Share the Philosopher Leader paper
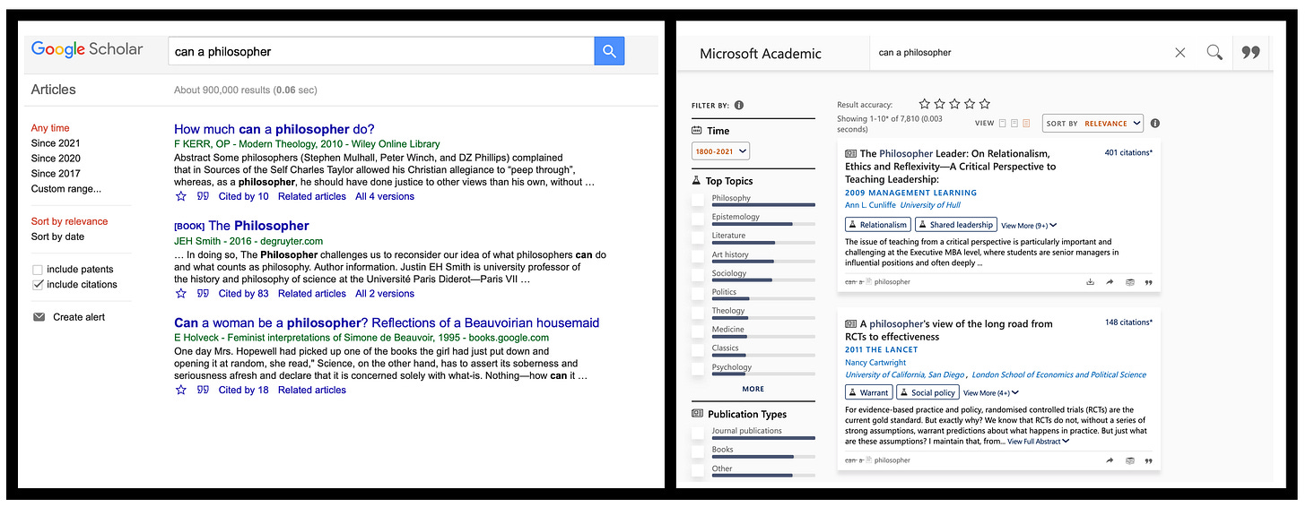 coord(1110,282)
